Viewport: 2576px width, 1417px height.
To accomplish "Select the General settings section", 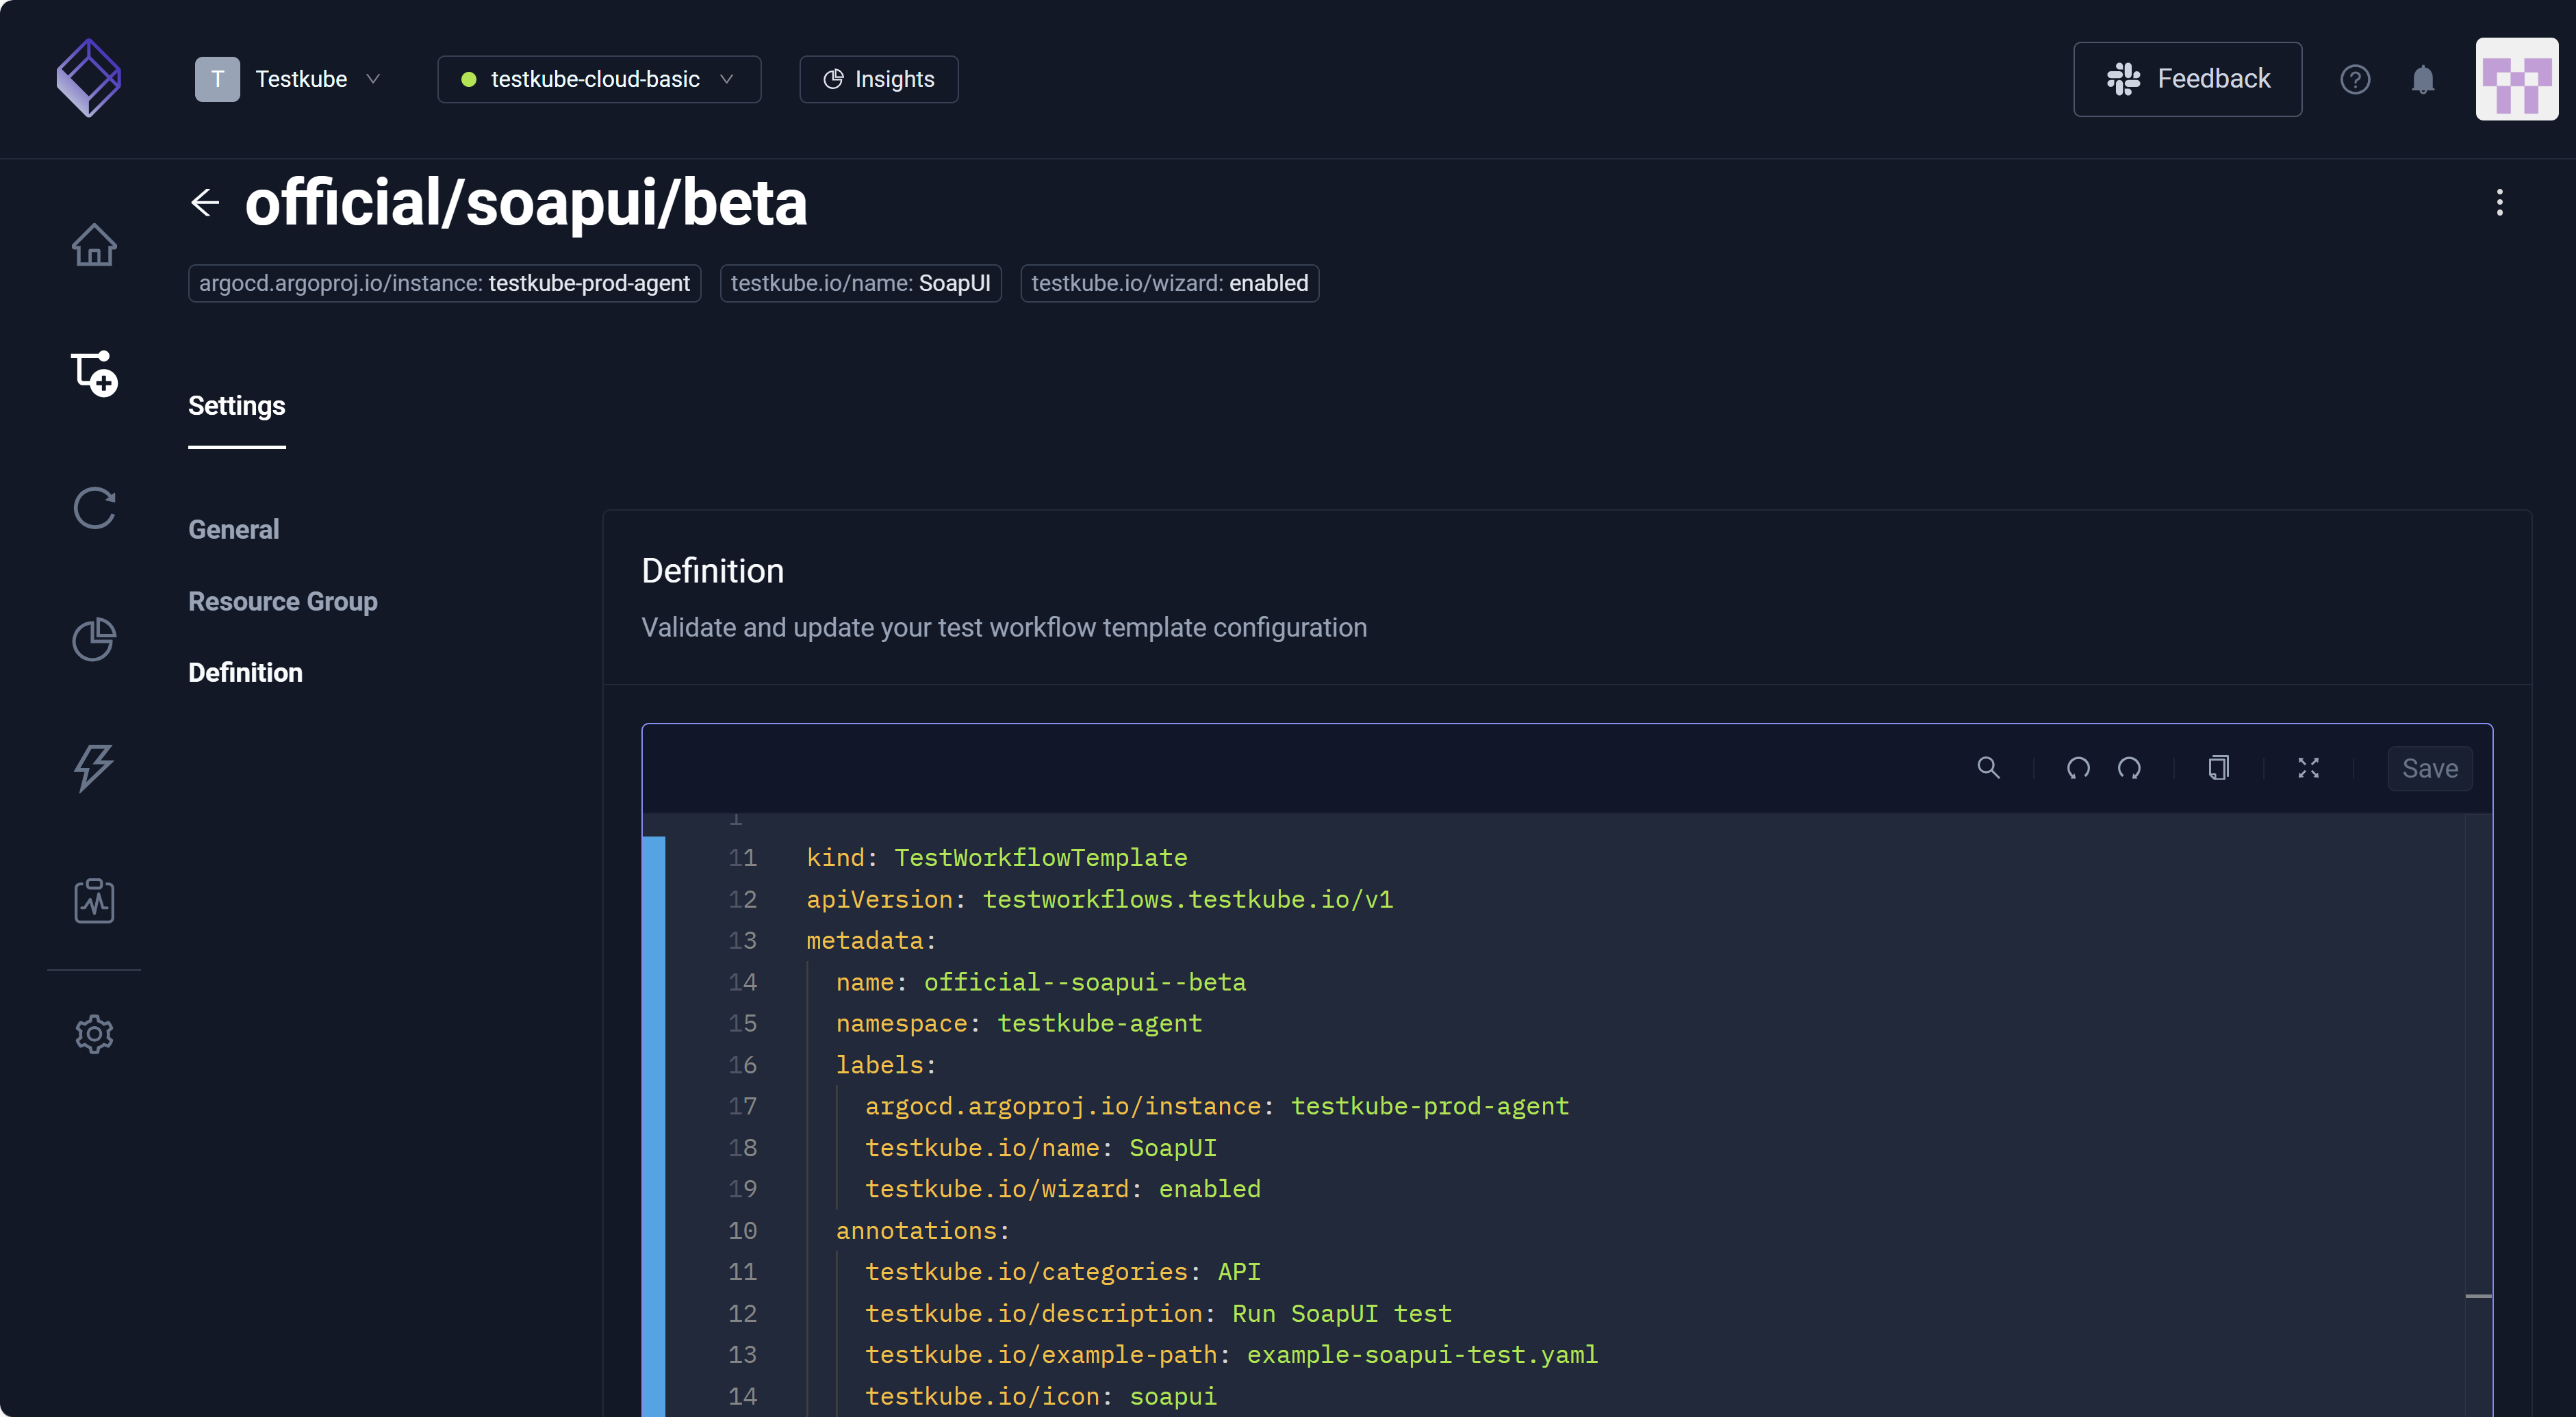I will click(233, 529).
